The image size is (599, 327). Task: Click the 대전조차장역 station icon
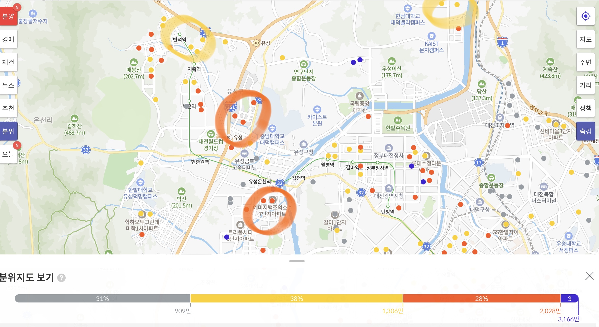click(x=500, y=118)
